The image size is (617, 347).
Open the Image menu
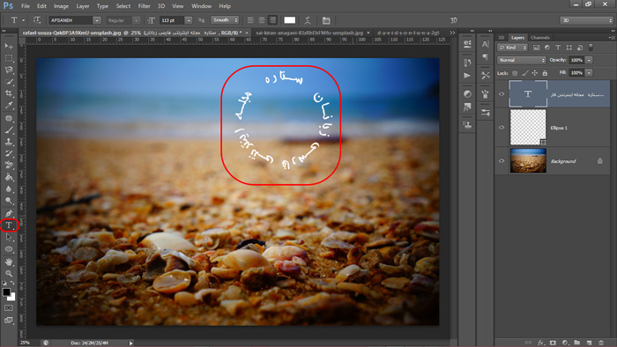(x=61, y=6)
